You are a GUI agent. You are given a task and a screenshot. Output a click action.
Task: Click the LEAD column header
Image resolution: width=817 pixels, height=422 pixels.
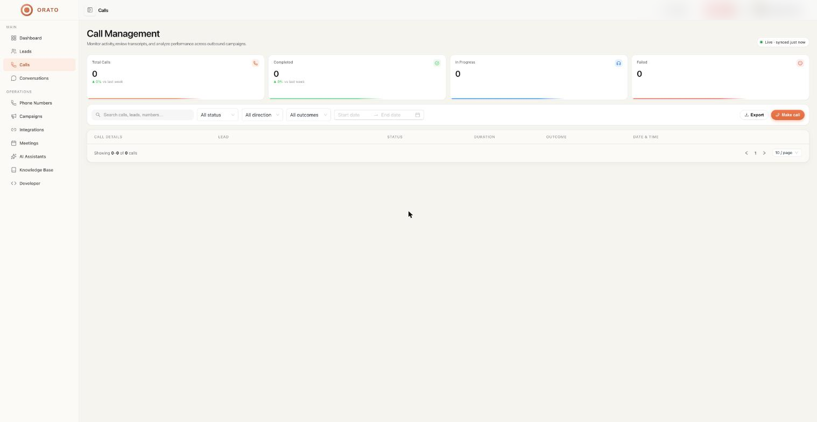coord(223,137)
